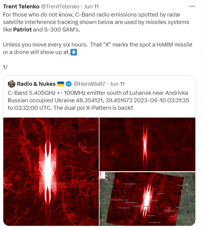The height and width of the screenshot is (230, 204).
Task: Open the @HamWa07 handle
Action: [x=89, y=84]
